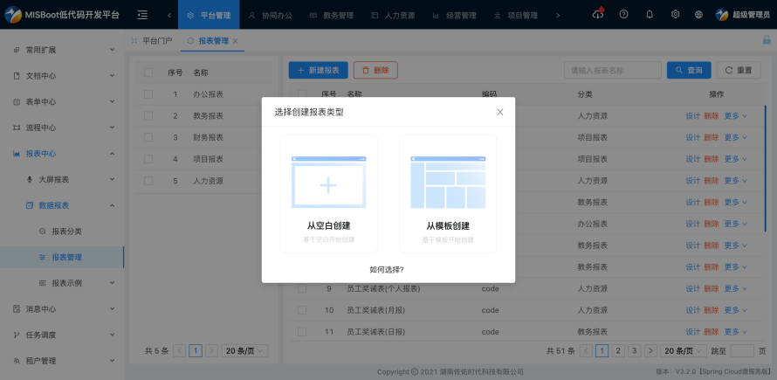Expand the 大屏报表 submenu

[x=112, y=180]
